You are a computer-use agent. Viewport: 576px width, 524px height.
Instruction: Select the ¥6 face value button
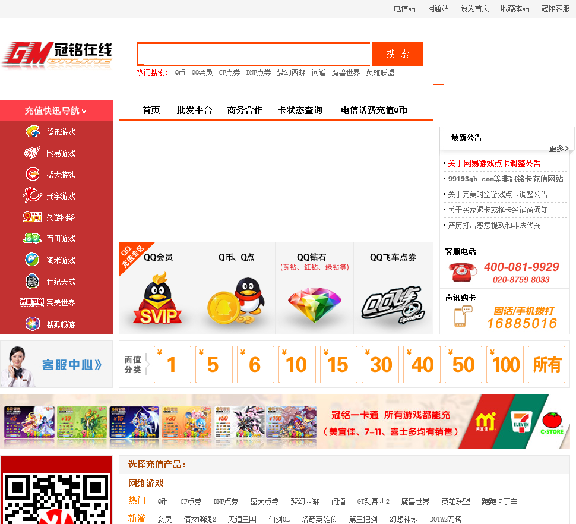[255, 365]
